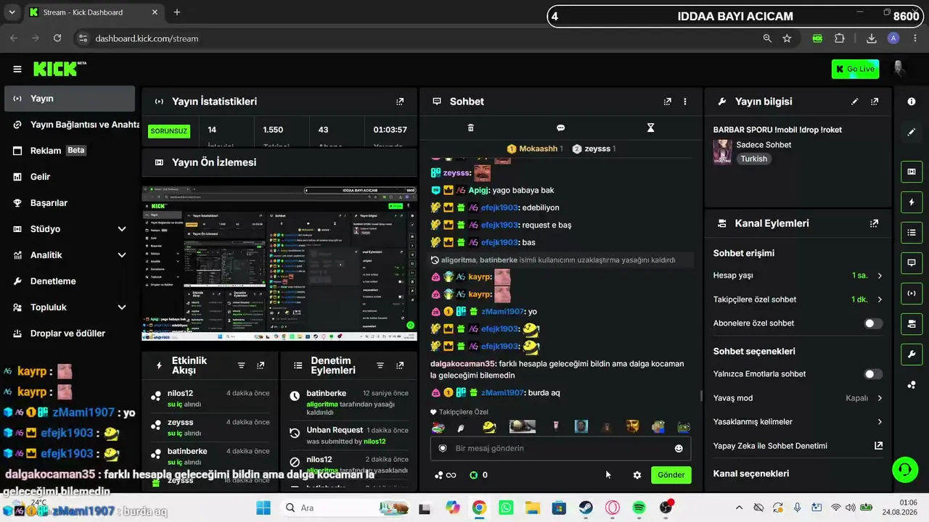Click the speech bubble icon in chat toolbar
Image resolution: width=929 pixels, height=522 pixels.
pos(560,128)
